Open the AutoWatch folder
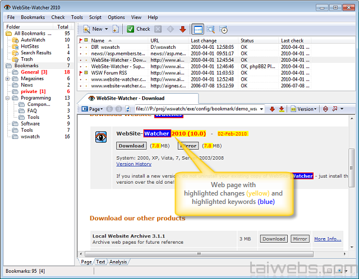 click(x=33, y=40)
